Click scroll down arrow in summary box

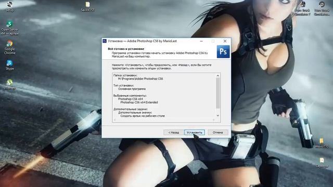218,115
